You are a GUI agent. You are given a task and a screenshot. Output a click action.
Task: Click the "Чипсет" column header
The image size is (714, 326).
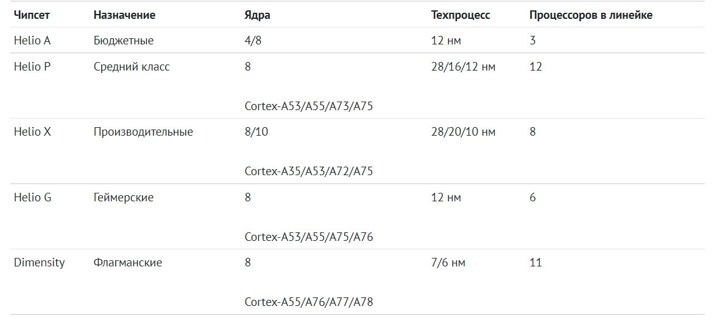32,15
